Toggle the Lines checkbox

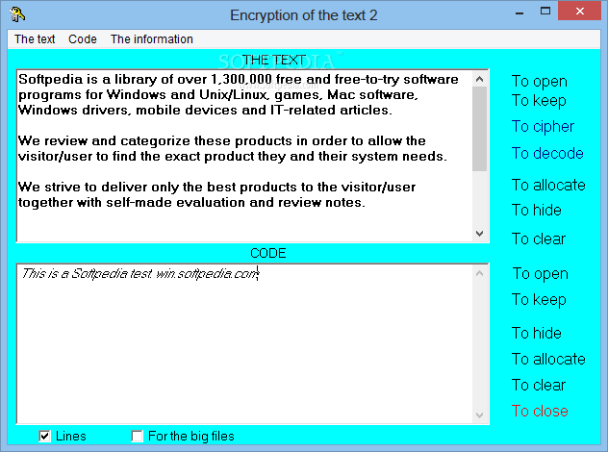pyautogui.click(x=44, y=436)
